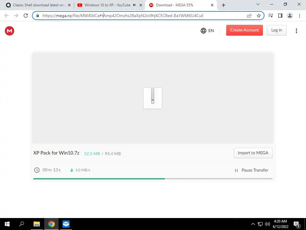Click the lock site info icon
Image resolution: width=306 pixels, height=230 pixels.
pyautogui.click(x=38, y=16)
